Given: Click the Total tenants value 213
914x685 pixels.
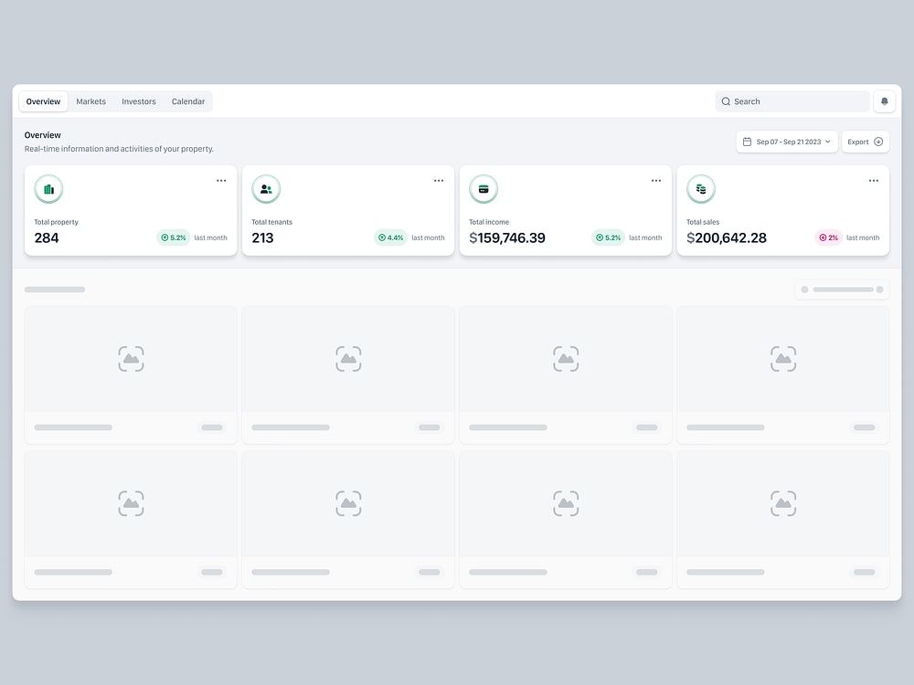Looking at the screenshot, I should coord(262,237).
